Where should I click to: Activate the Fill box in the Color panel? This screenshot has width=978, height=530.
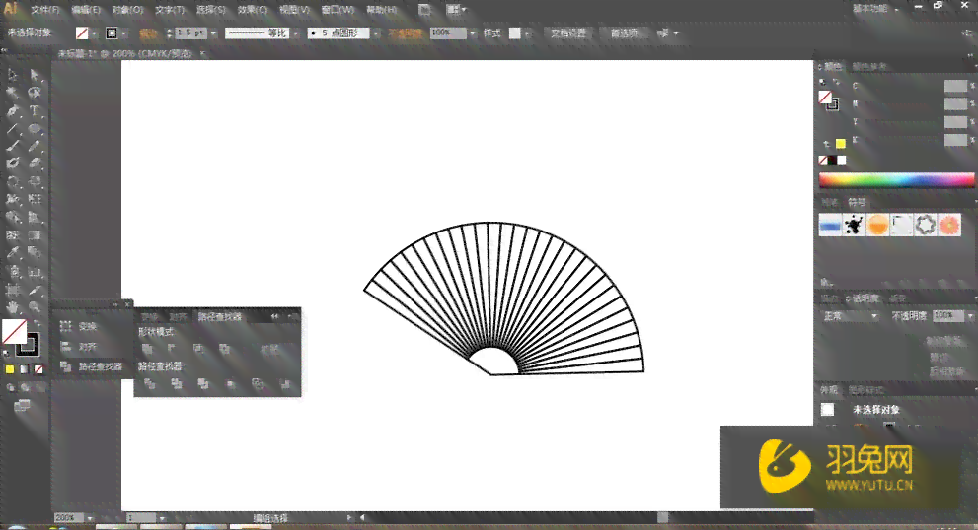(x=825, y=98)
